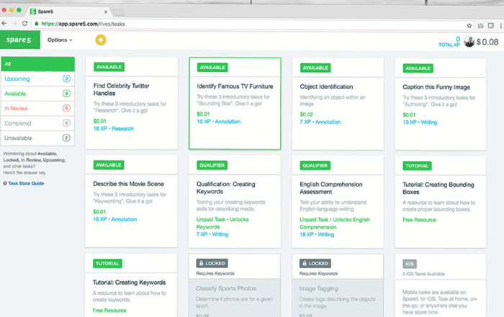The height and width of the screenshot is (317, 504).
Task: Click '2 iOS Tasks Available' text
Action: (x=423, y=274)
